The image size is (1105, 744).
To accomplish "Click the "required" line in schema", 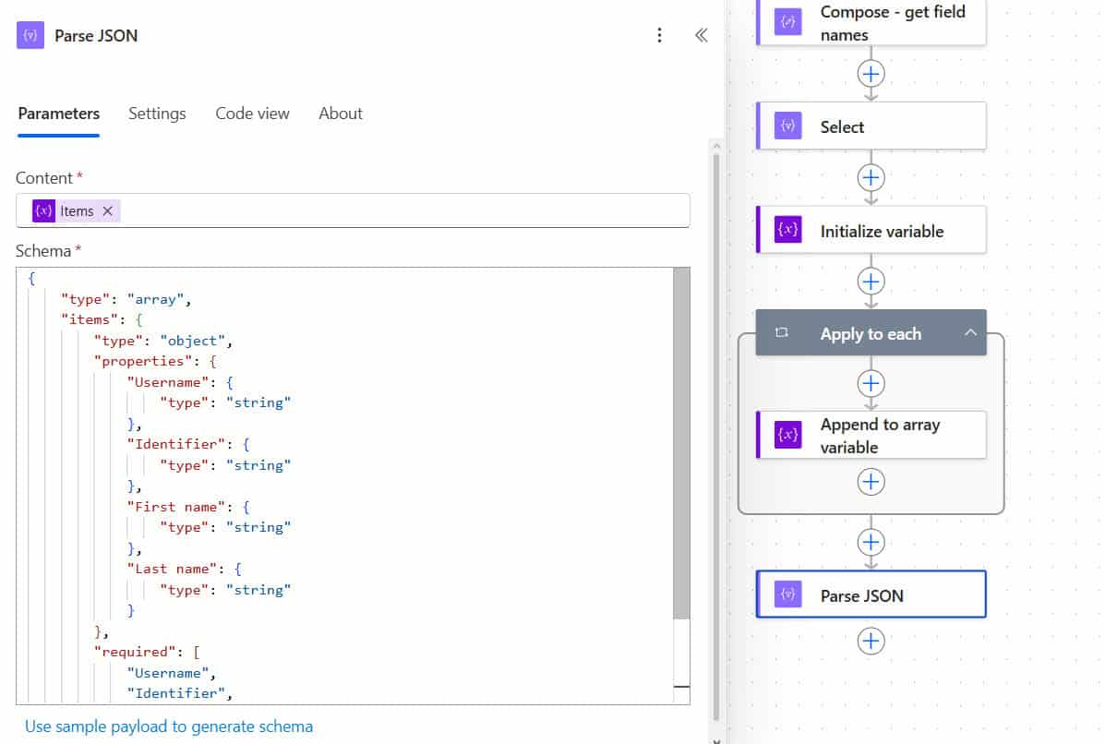I will click(148, 653).
